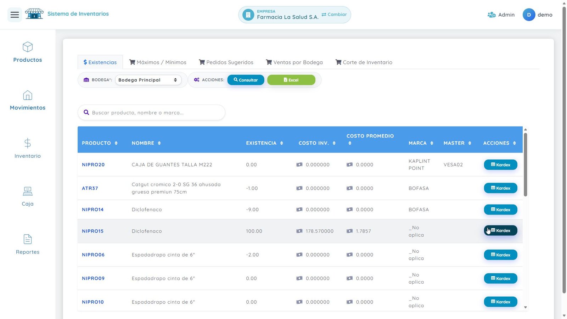Sort table by Costo Promedio column
This screenshot has width=567, height=319.
pos(350,143)
